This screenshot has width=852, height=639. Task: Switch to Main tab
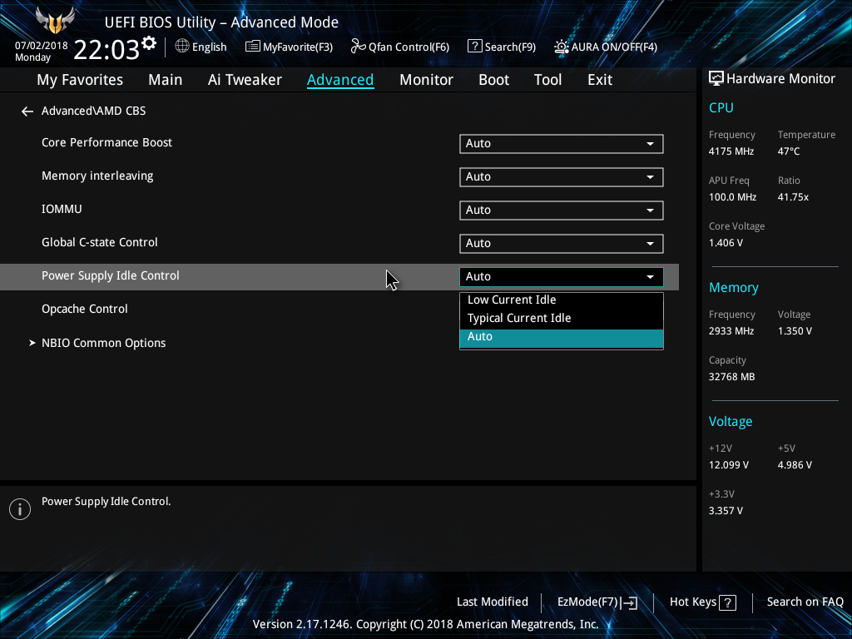coord(166,80)
